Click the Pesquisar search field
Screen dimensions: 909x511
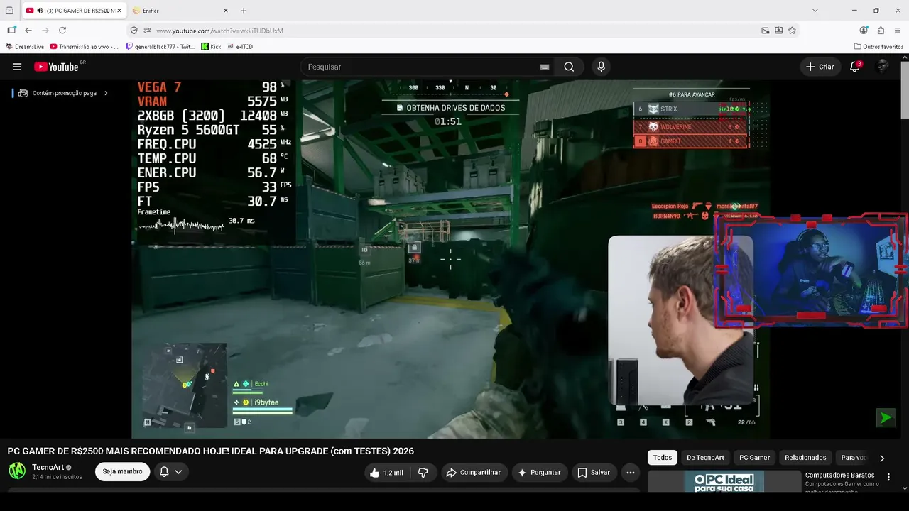pos(419,67)
